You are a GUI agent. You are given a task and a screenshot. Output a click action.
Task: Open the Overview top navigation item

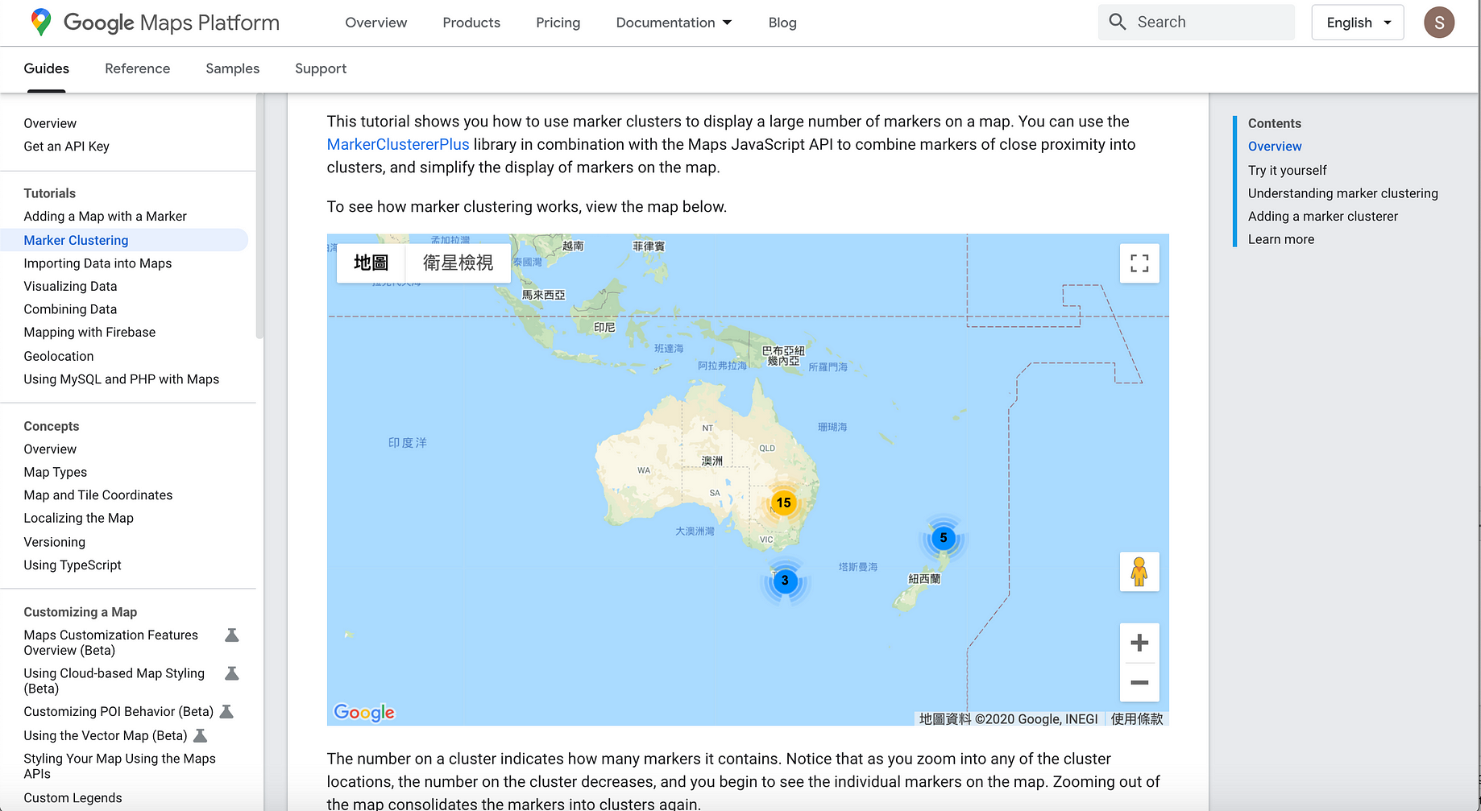tap(376, 23)
